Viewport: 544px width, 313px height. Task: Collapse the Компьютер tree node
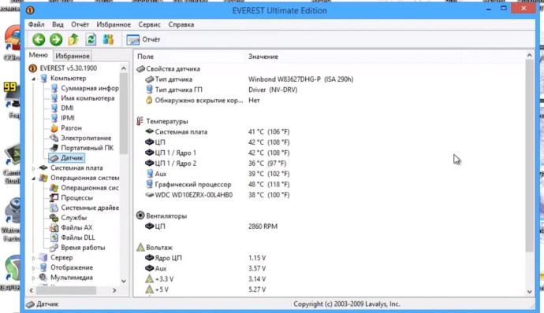(x=34, y=79)
